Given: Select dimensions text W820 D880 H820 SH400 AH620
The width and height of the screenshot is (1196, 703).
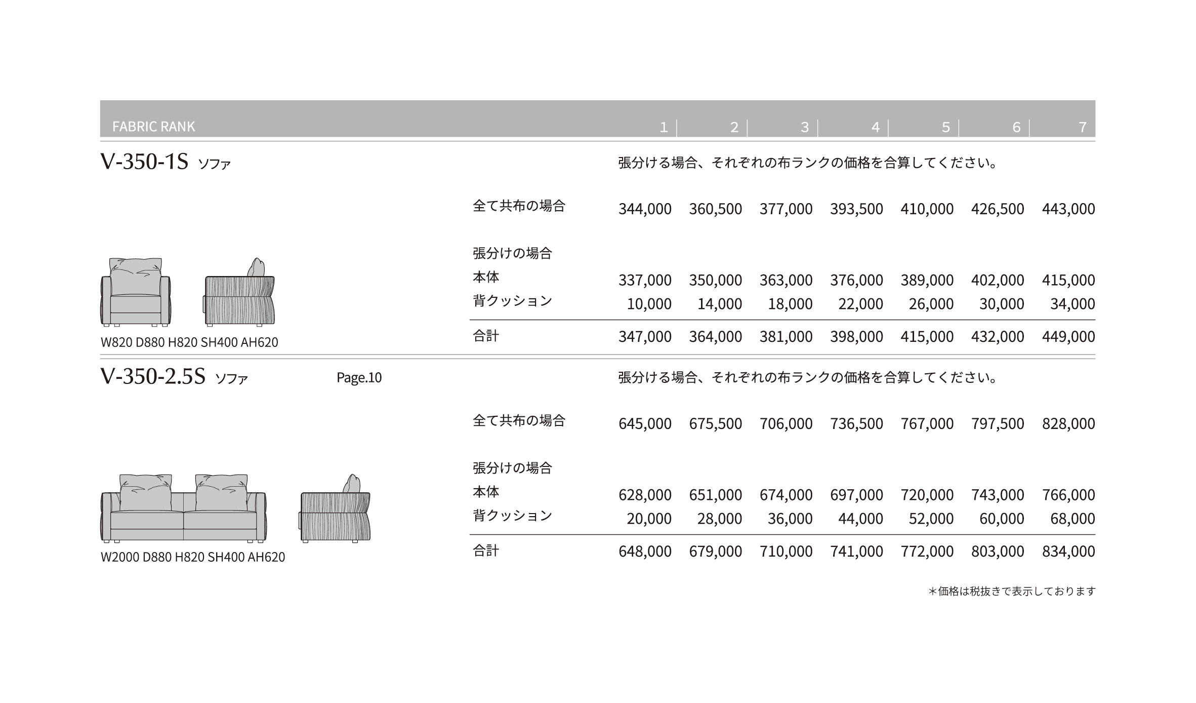Looking at the screenshot, I should (189, 342).
